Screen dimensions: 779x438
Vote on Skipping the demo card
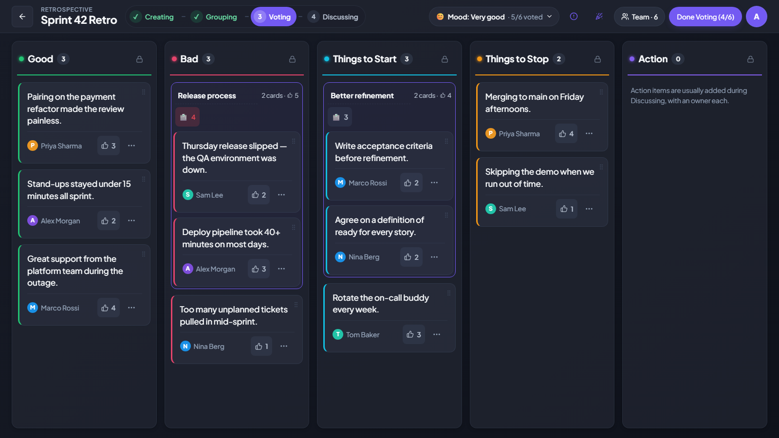click(x=567, y=209)
